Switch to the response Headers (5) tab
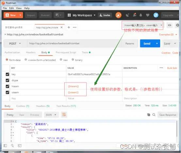This screenshot has height=153, width=181. pos(43,106)
